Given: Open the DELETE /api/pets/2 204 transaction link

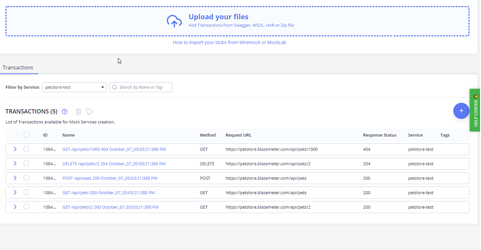Looking at the screenshot, I should [x=114, y=164].
